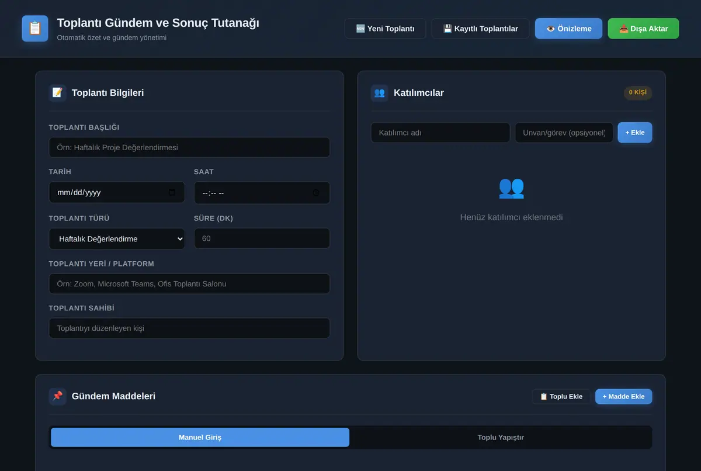Click the Toplantı Sahibi input field
Viewport: 701px width, 471px height.
point(189,328)
